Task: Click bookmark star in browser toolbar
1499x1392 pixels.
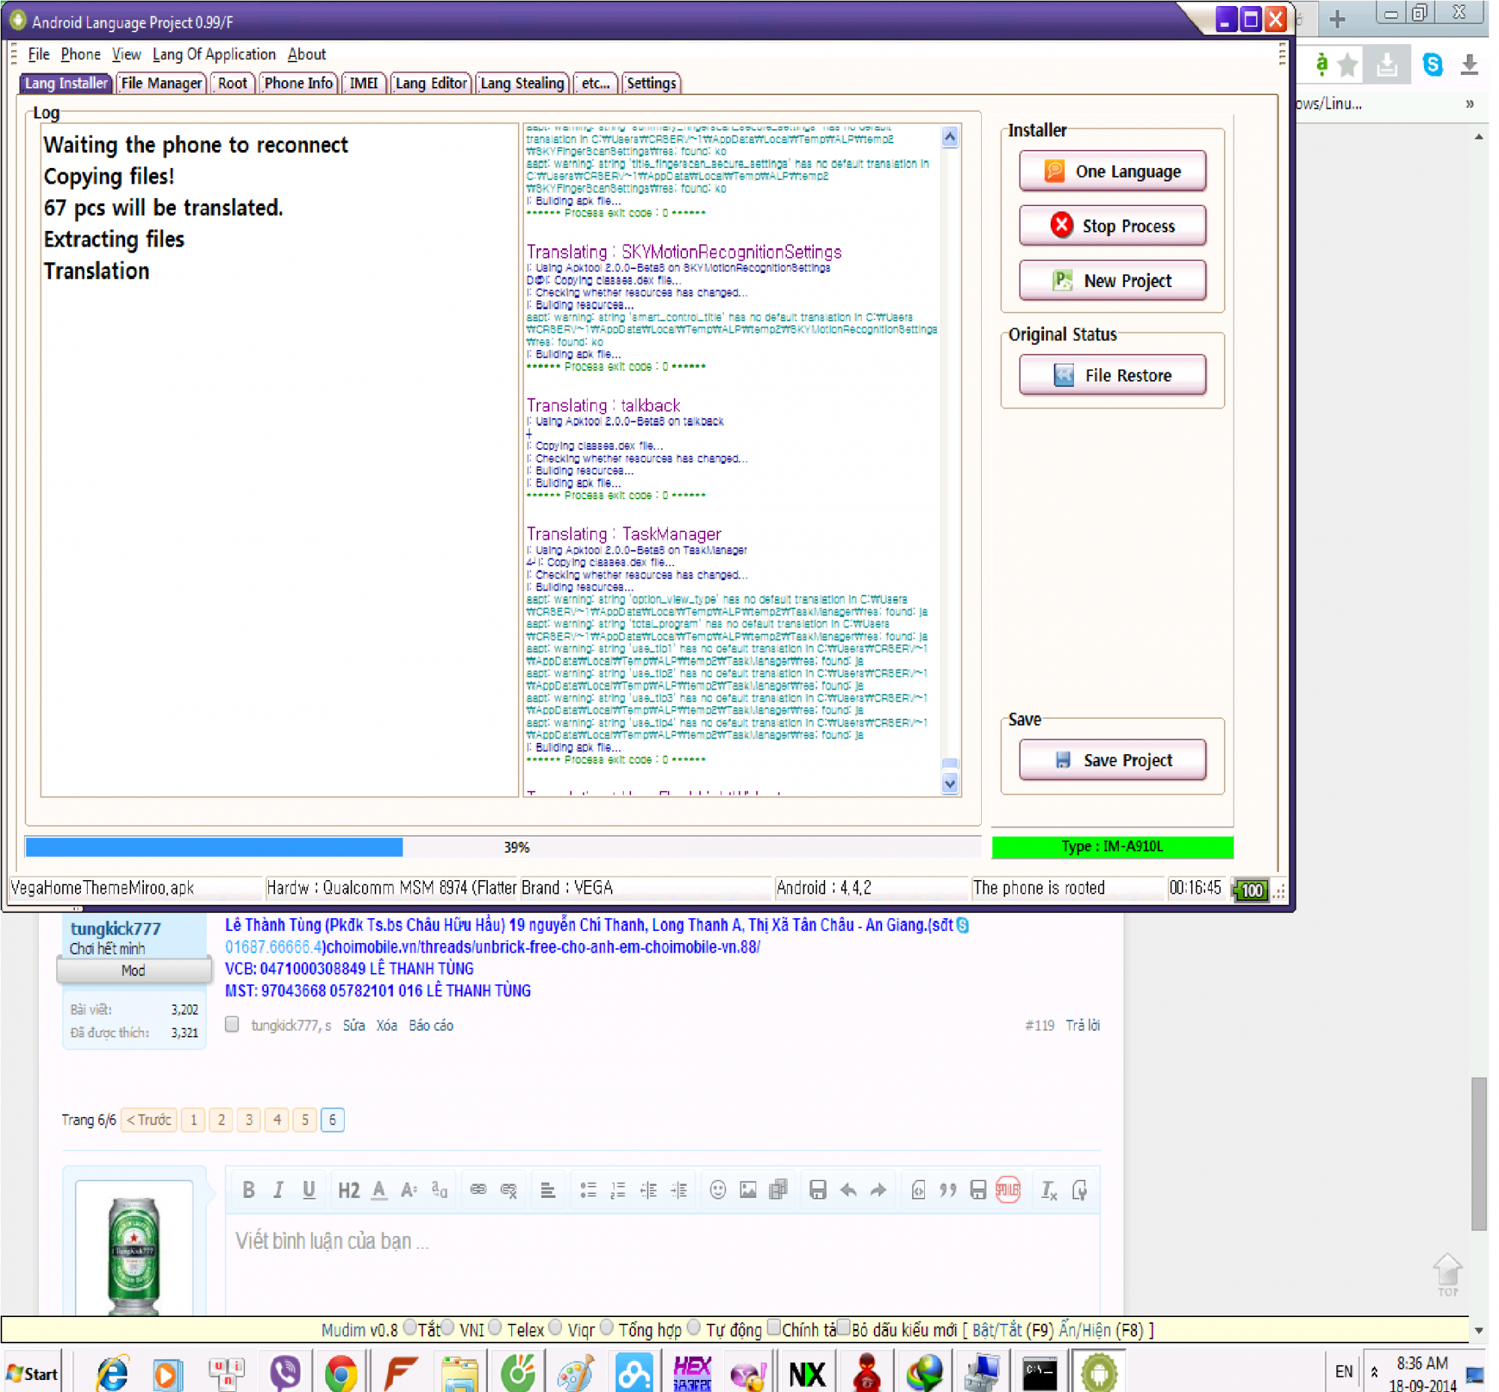Action: coord(1348,65)
